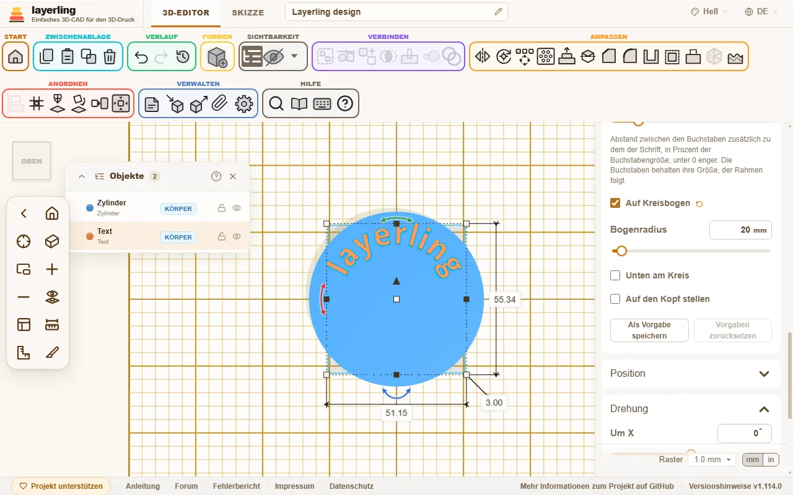Click the undo arrow in Verlauf
The width and height of the screenshot is (793, 495).
(x=141, y=57)
